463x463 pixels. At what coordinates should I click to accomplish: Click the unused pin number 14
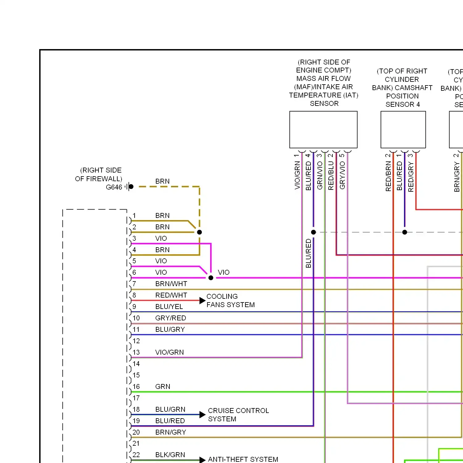(x=136, y=364)
